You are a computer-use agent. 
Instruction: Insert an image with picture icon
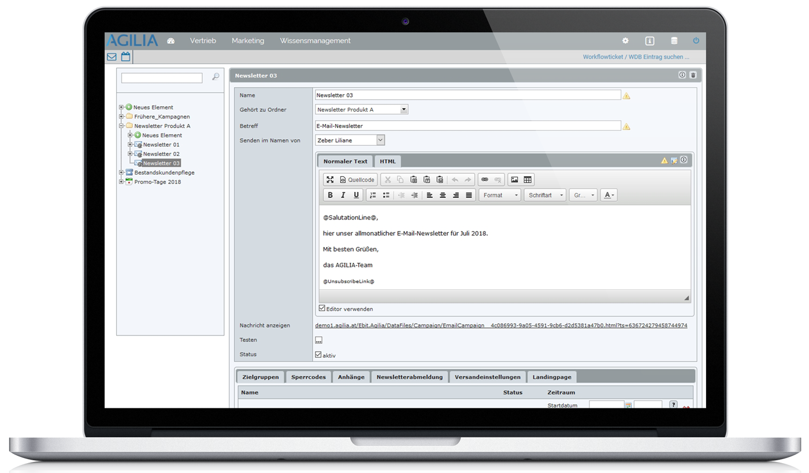tap(514, 180)
